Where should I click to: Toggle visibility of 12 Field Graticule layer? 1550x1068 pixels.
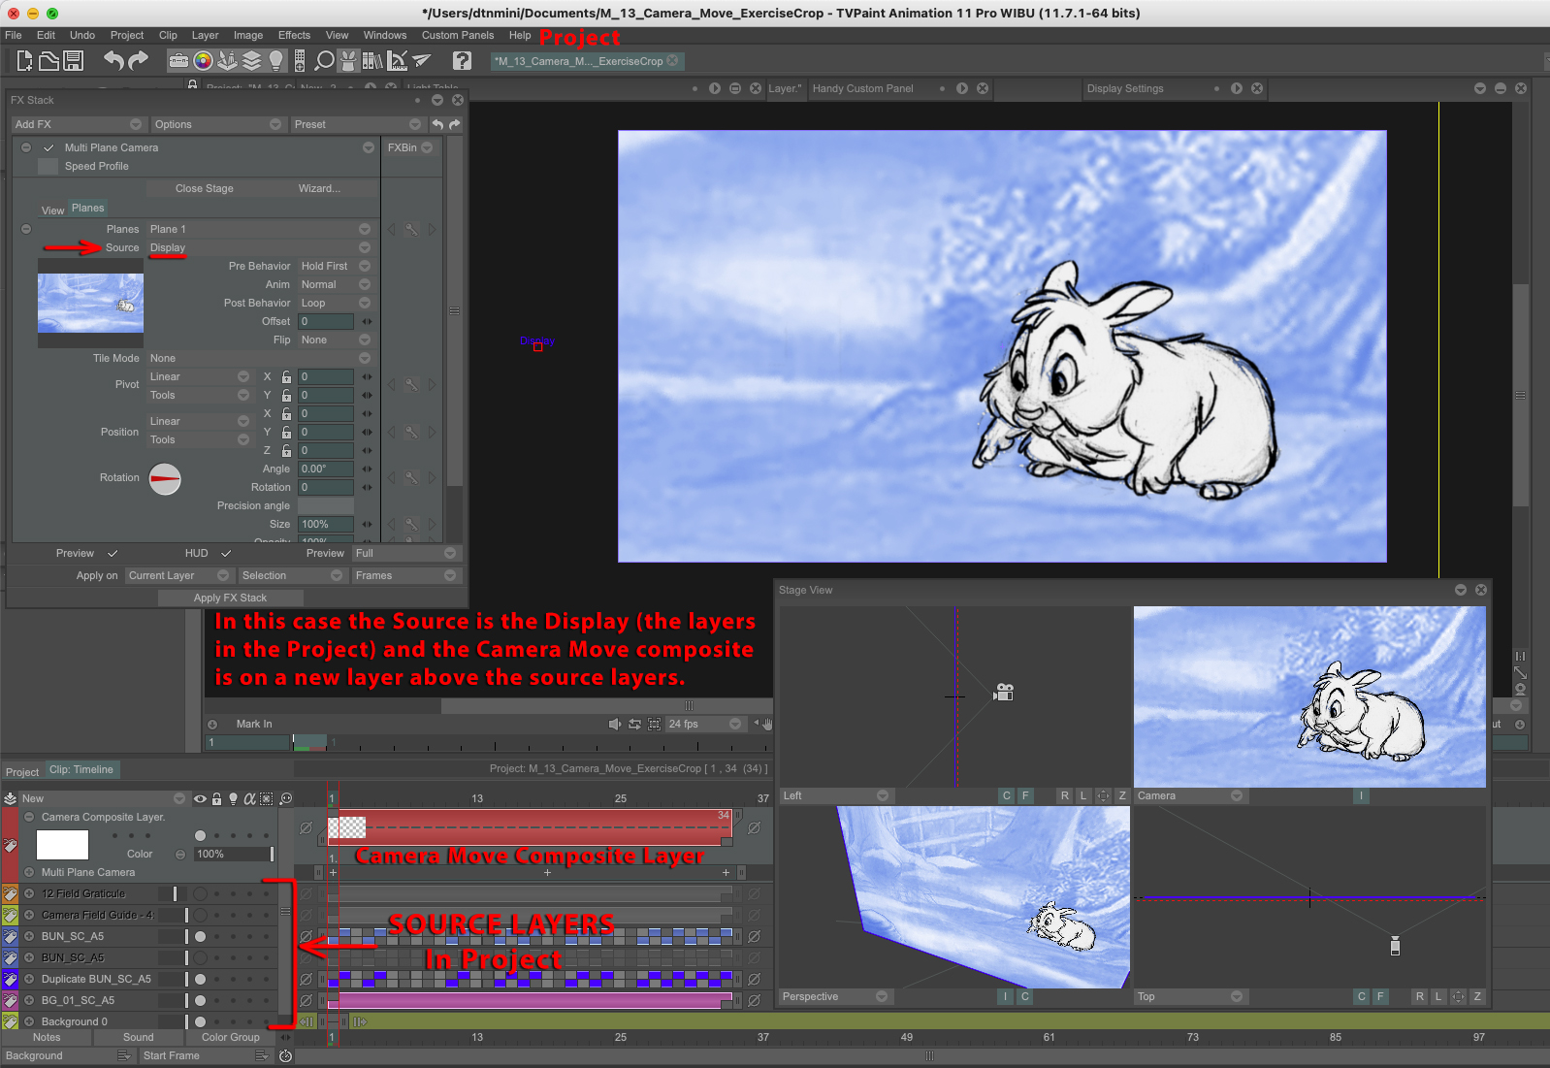200,893
